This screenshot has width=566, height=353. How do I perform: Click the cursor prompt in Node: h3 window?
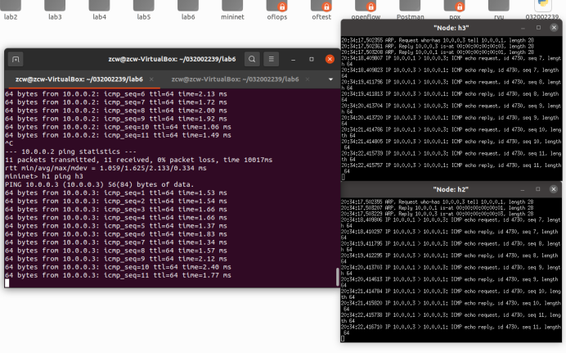344,177
